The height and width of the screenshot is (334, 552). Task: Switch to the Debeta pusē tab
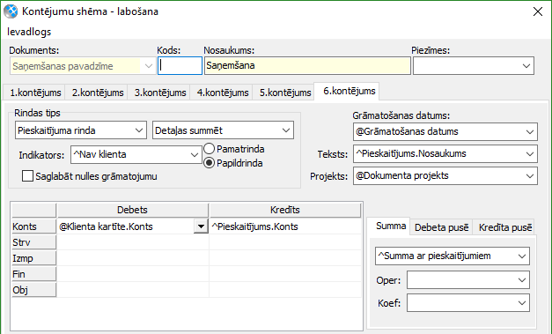click(x=441, y=227)
